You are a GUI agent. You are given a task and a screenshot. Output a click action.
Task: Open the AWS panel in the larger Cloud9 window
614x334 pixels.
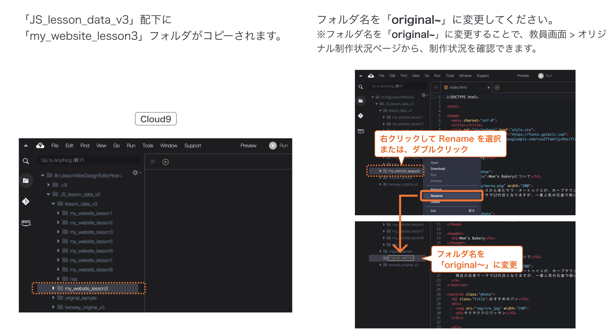coord(26,222)
